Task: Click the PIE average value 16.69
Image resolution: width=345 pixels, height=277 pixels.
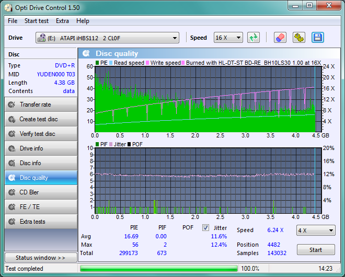Action: (x=131, y=236)
